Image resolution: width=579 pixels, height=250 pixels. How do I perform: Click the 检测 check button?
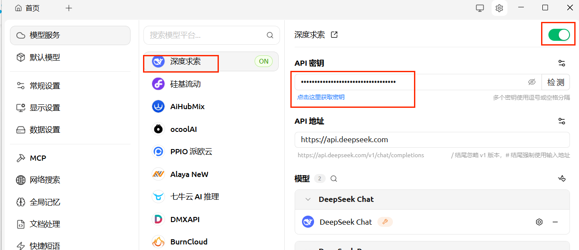coord(556,82)
